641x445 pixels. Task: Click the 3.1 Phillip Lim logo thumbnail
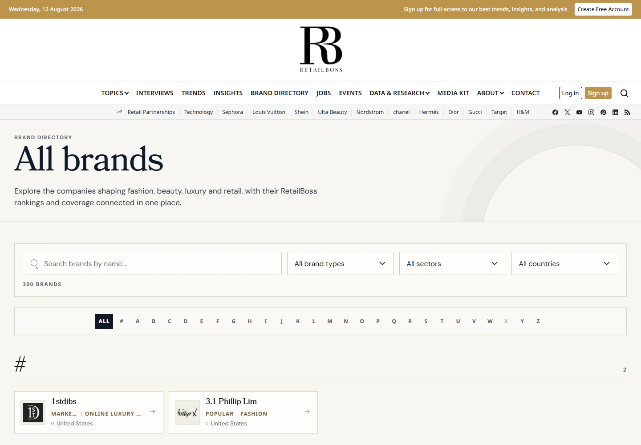(x=187, y=413)
